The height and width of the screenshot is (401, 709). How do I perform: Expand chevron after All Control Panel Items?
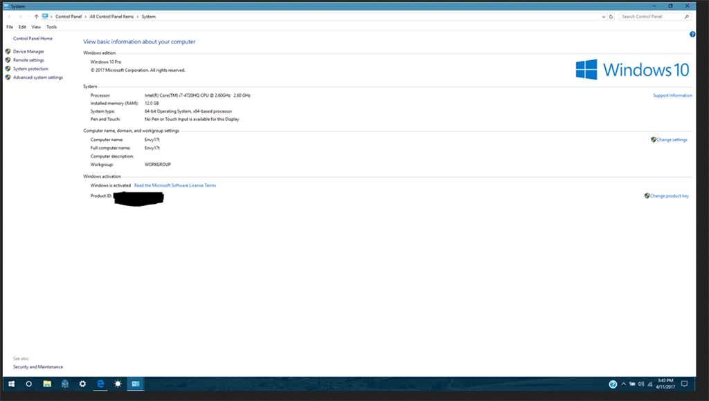pos(138,17)
